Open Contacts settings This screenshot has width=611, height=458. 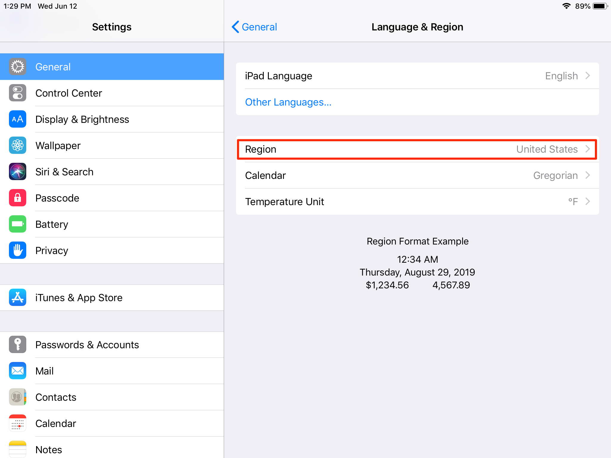(112, 397)
